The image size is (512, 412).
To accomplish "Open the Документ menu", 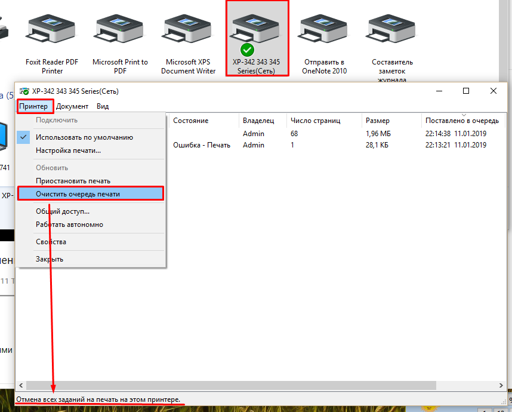I will [x=72, y=106].
